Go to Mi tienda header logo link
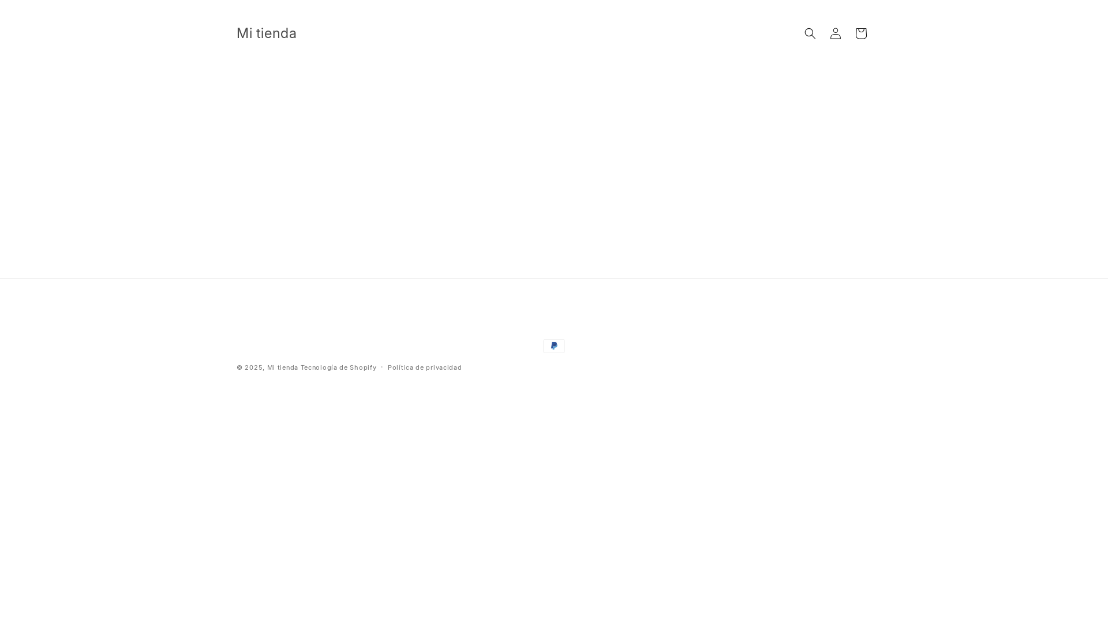 267,33
